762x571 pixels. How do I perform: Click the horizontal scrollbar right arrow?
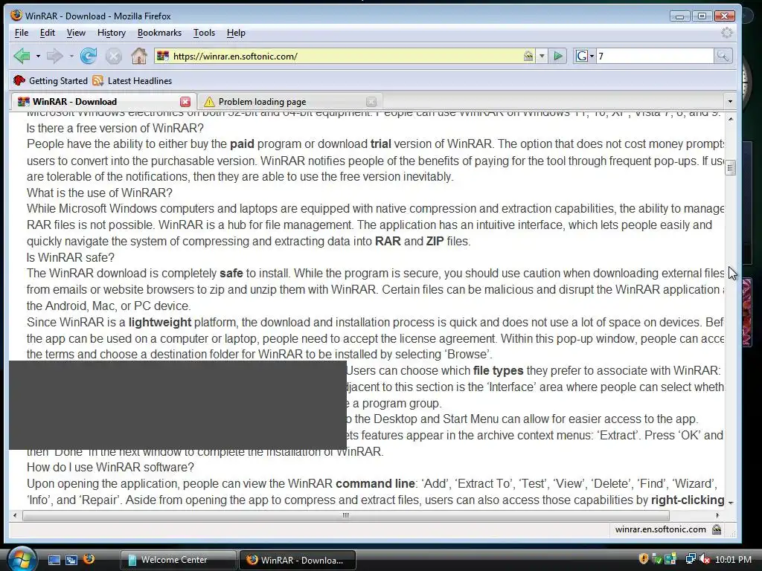click(718, 515)
